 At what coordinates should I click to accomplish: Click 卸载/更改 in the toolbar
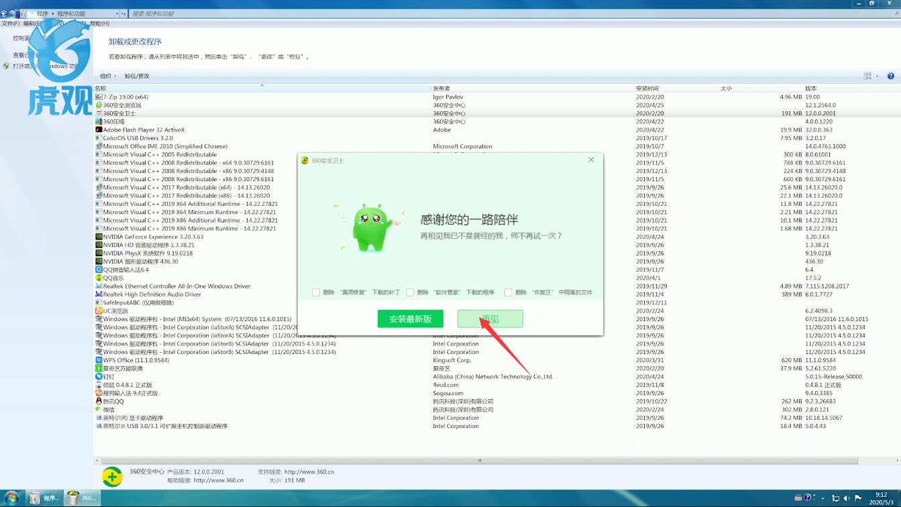[x=137, y=76]
